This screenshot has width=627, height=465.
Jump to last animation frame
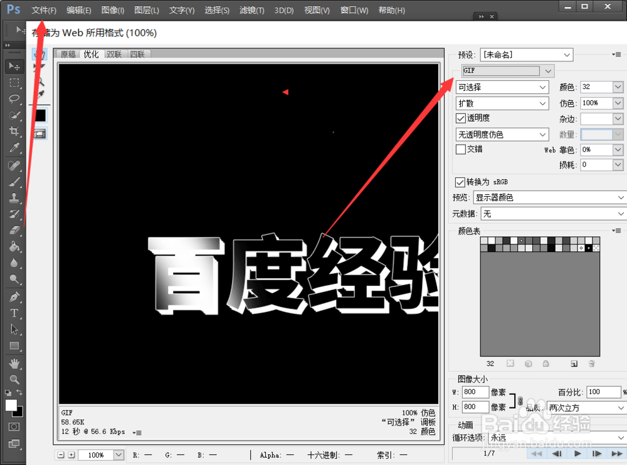tap(617, 453)
